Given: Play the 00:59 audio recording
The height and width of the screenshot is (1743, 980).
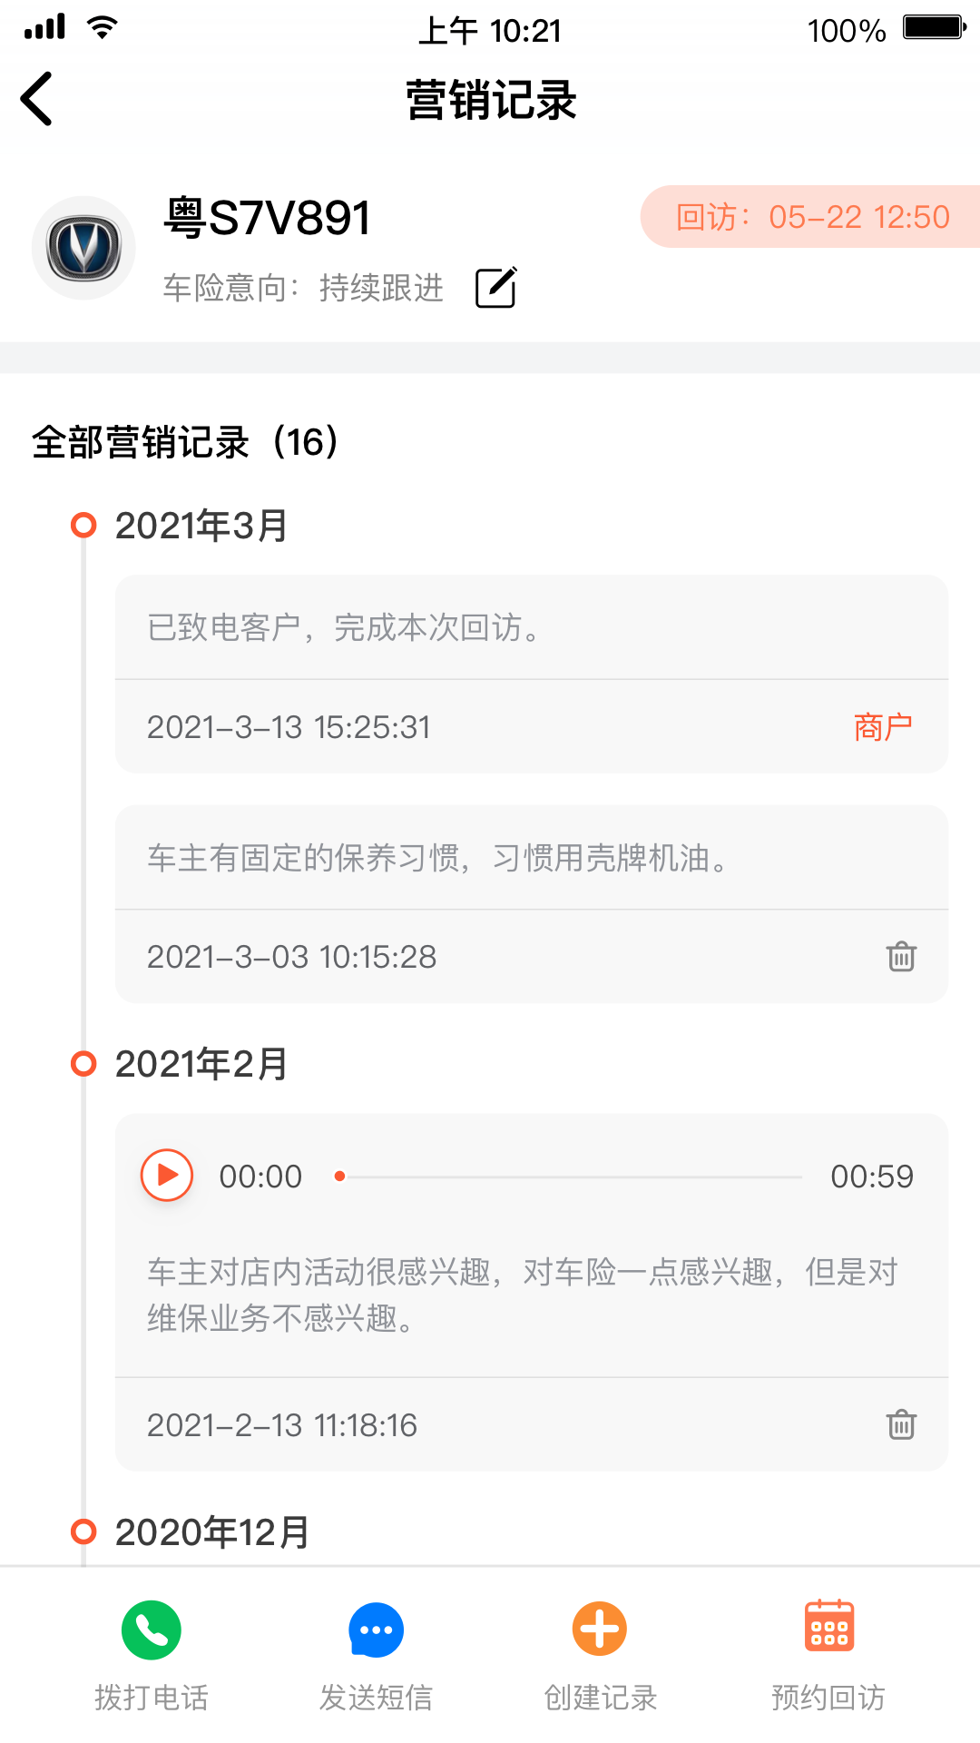Looking at the screenshot, I should pos(167,1176).
